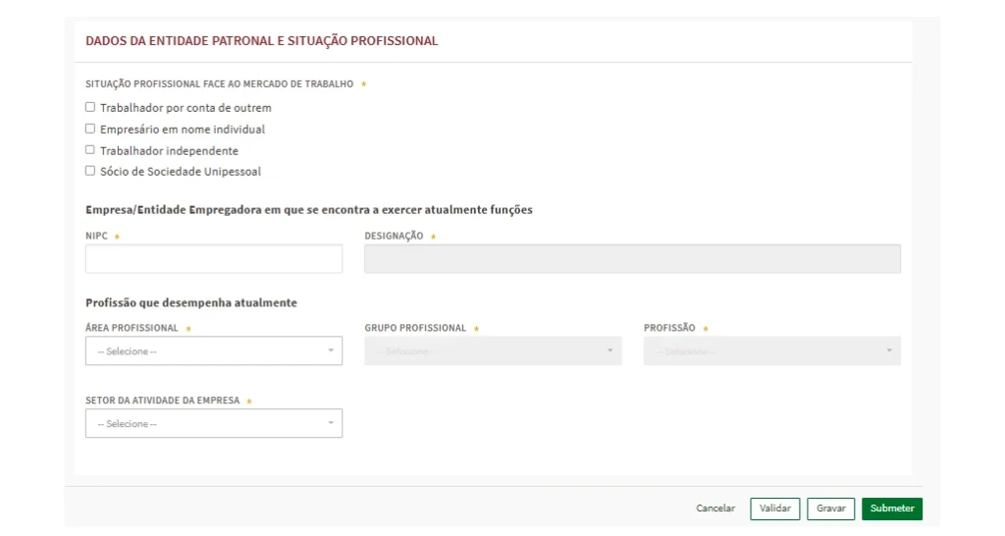Click the Designação text field
Screen dimensions: 1005x536
pos(632,259)
